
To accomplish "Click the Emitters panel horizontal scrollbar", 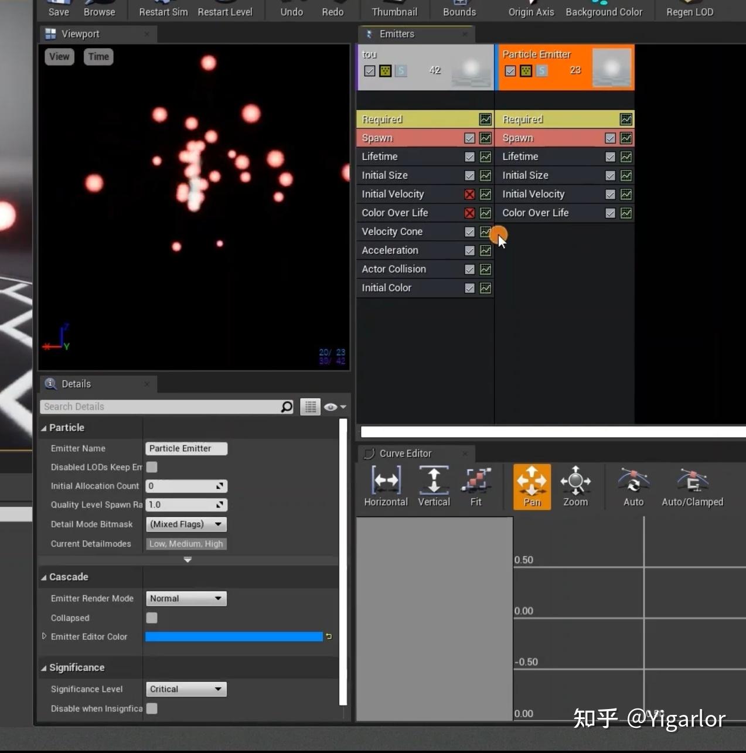I will pos(553,432).
